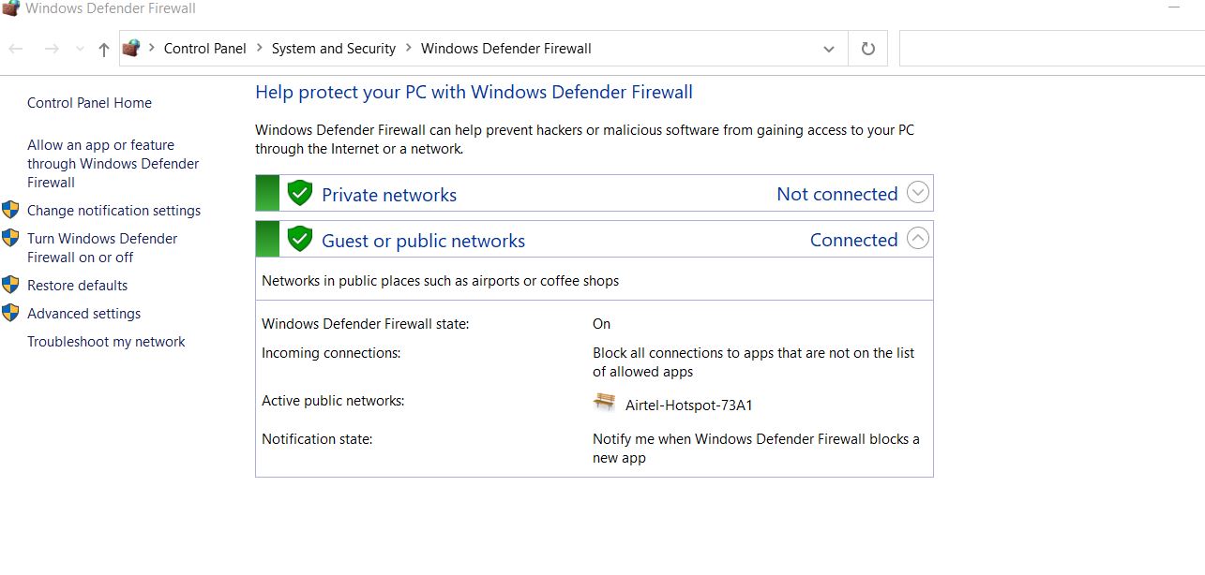The height and width of the screenshot is (575, 1205).
Task: Click green shield icon for Guest or public networks
Action: pos(299,239)
